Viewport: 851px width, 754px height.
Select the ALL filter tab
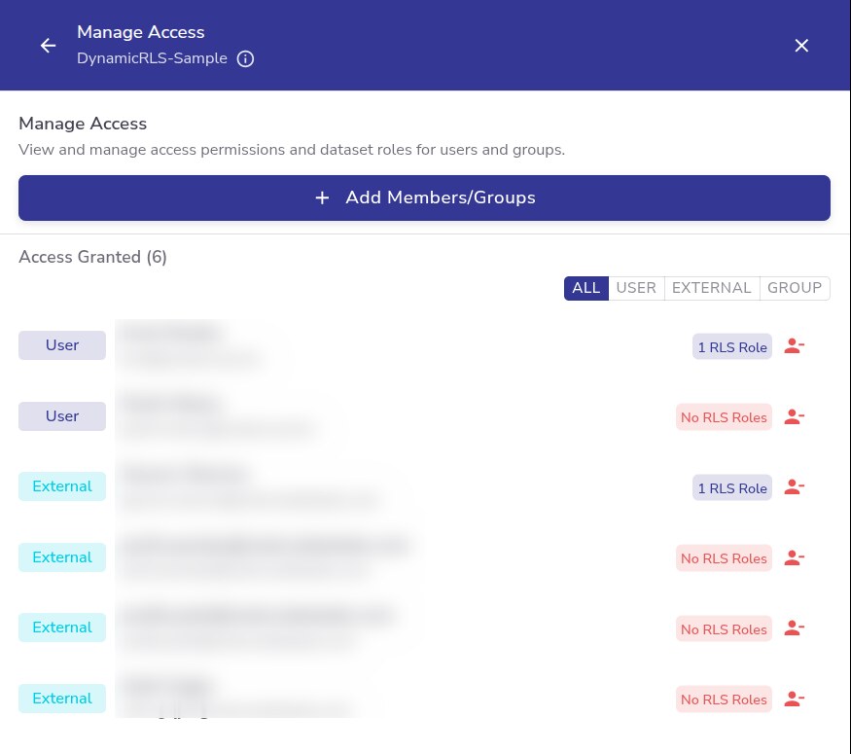click(x=586, y=288)
